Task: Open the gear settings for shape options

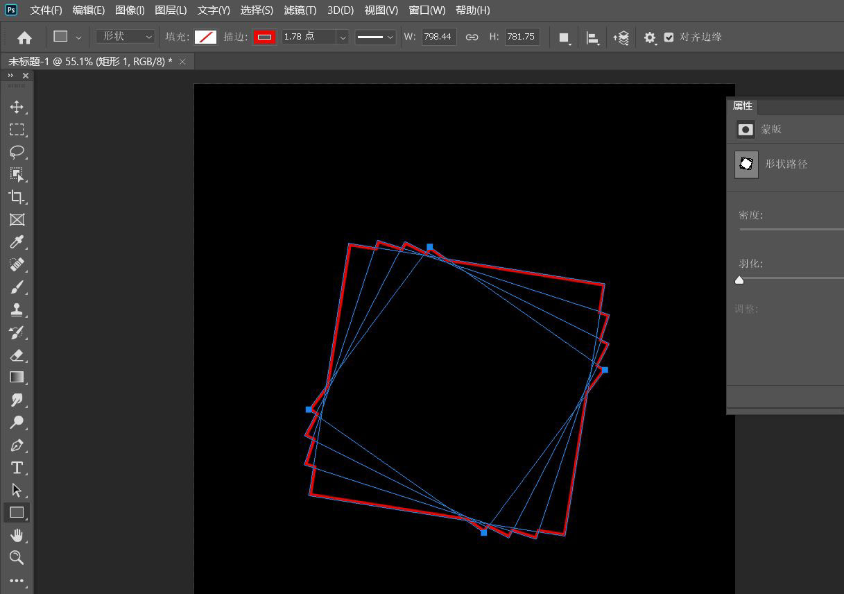Action: [x=649, y=37]
